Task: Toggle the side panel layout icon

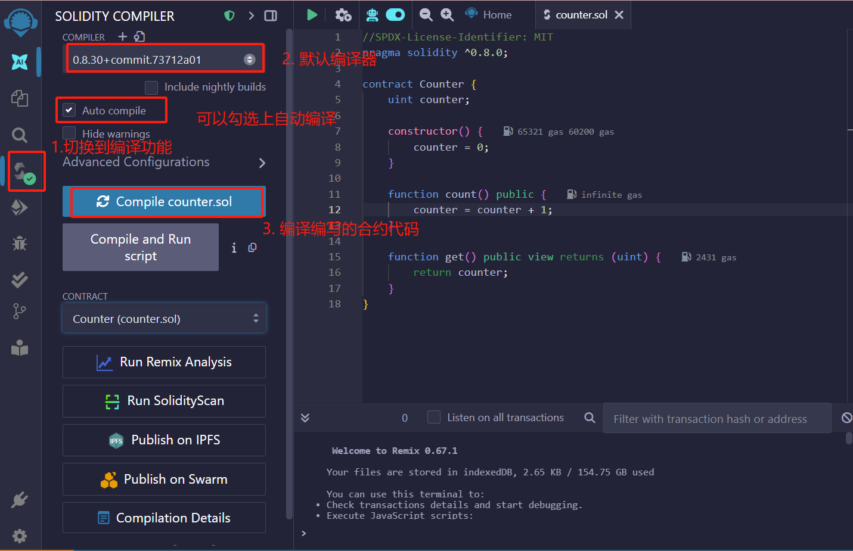Action: (x=271, y=15)
